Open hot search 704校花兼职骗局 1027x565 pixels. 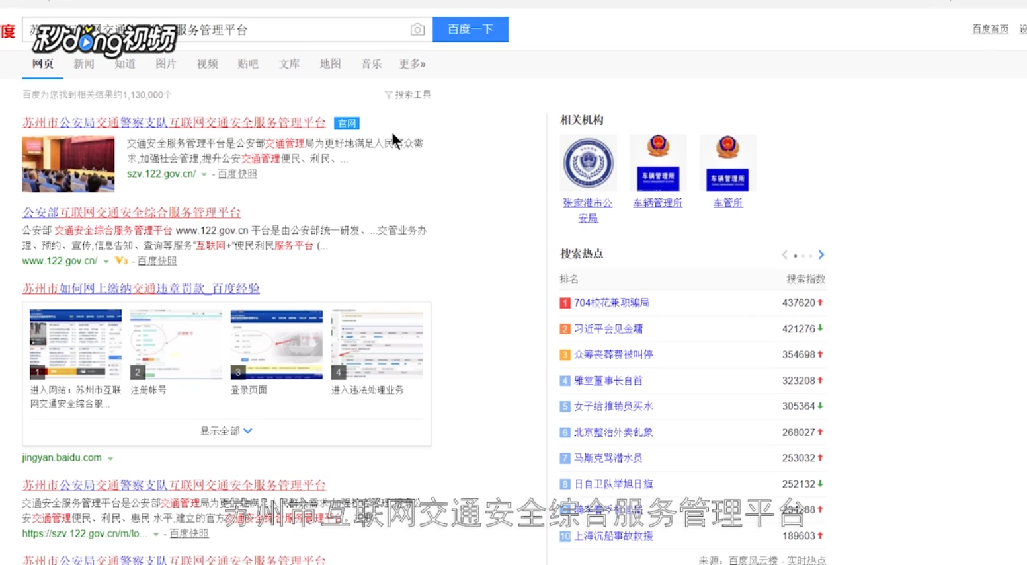coord(612,303)
